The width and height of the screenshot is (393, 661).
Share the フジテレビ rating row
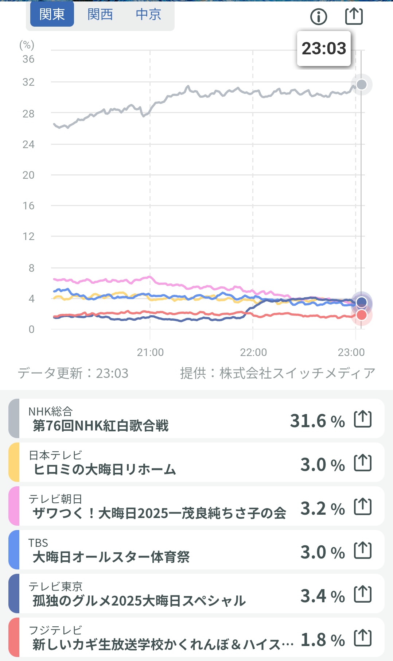point(363,638)
